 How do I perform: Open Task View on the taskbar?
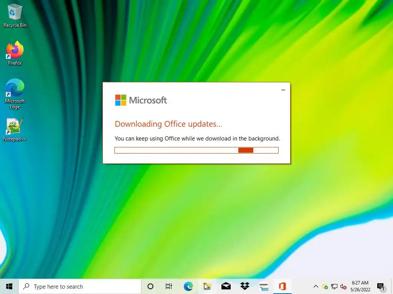169,286
